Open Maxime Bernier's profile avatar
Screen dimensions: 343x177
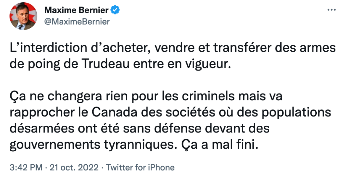tap(23, 16)
